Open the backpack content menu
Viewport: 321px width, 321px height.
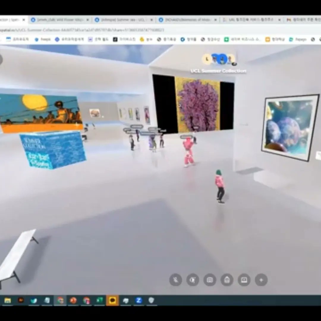click(227, 280)
